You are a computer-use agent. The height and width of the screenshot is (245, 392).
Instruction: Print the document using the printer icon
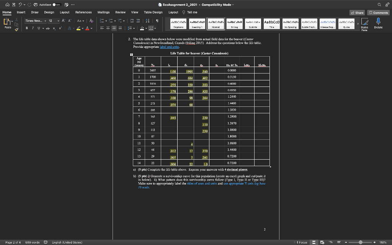tap(36, 5)
